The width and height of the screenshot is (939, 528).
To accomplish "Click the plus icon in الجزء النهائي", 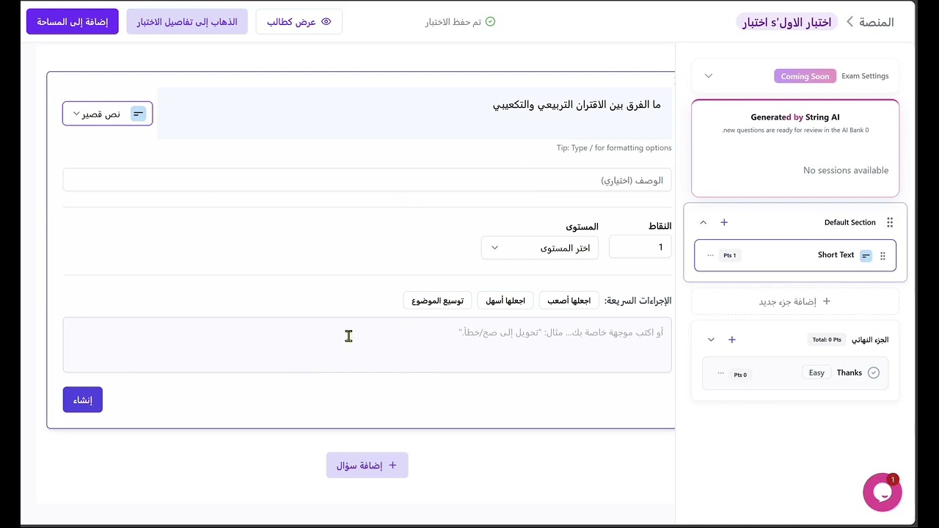I will (731, 340).
